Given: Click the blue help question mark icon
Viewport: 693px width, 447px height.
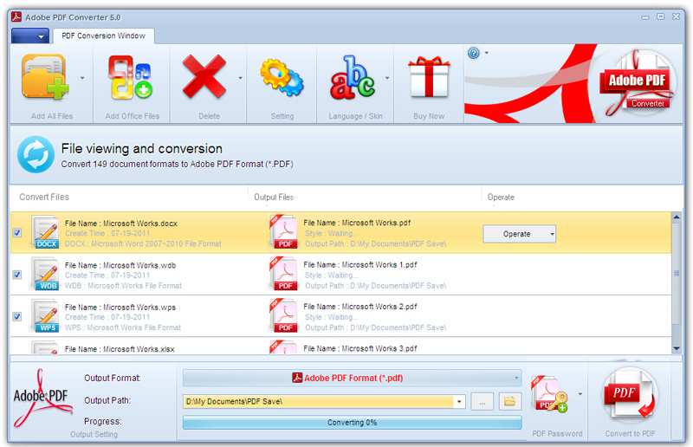Looking at the screenshot, I should (x=473, y=53).
